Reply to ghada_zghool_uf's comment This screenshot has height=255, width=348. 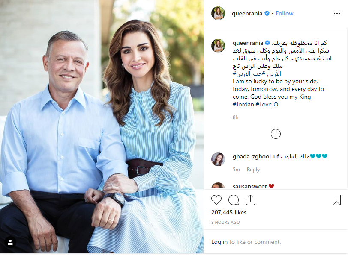click(253, 170)
